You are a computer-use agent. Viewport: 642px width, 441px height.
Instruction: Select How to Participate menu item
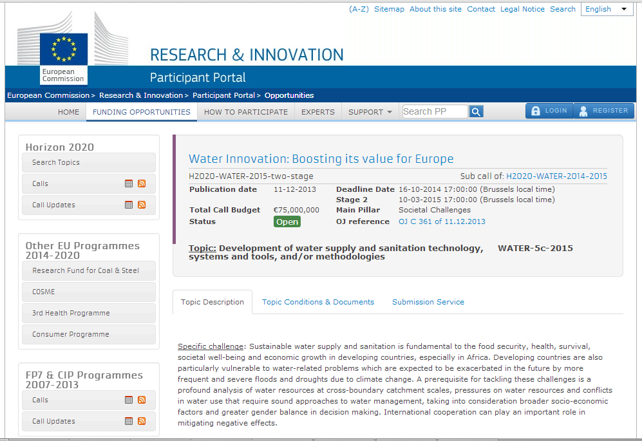(x=246, y=112)
